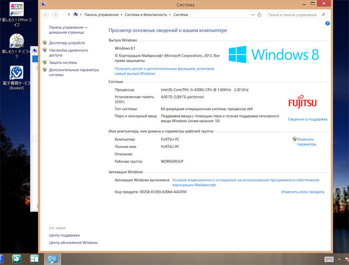Click the search magnifier icon
349x265 pixels.
point(324,15)
